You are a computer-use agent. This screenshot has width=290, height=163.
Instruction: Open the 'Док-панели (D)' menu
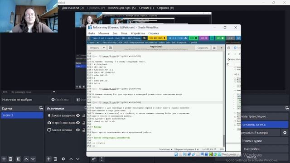pos(72,8)
